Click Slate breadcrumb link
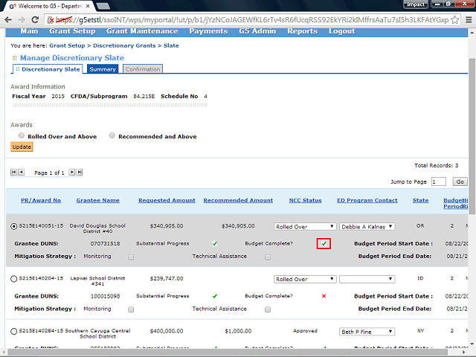476x357 pixels. 171,45
